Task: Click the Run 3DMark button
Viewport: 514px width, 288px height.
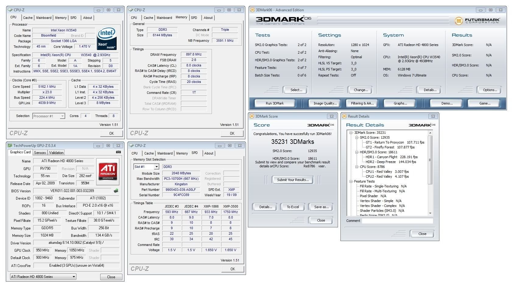Action: [x=275, y=103]
